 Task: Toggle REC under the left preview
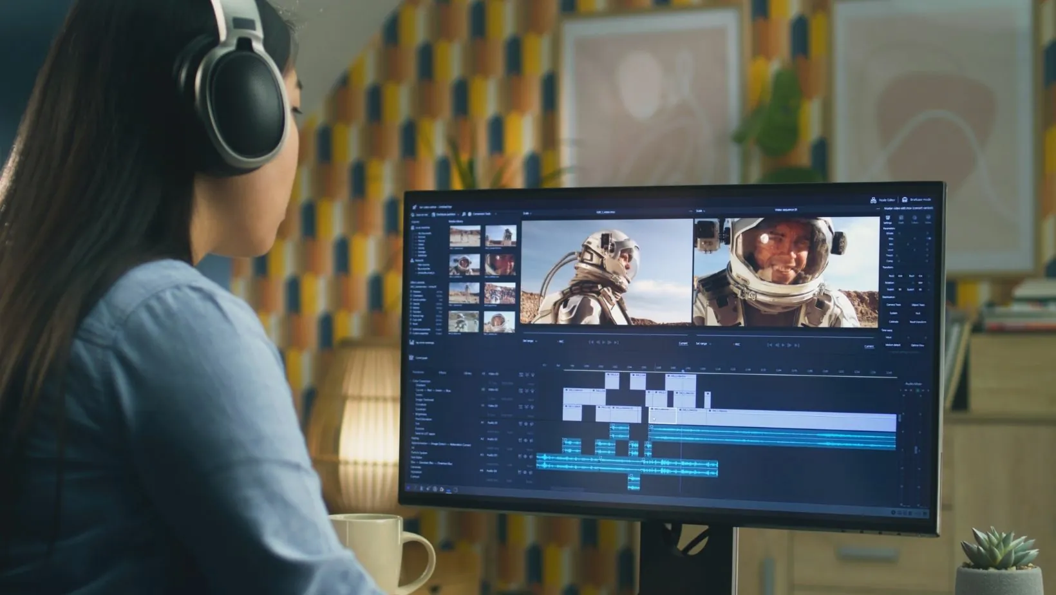[x=560, y=341]
